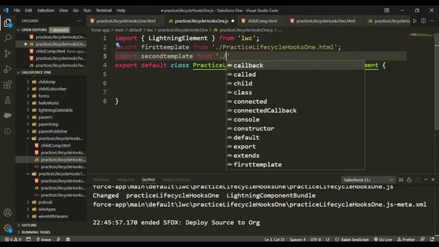This screenshot has width=439, height=247.
Task: Select 'firsttemplate' autocomplete suggestion
Action: (296, 165)
